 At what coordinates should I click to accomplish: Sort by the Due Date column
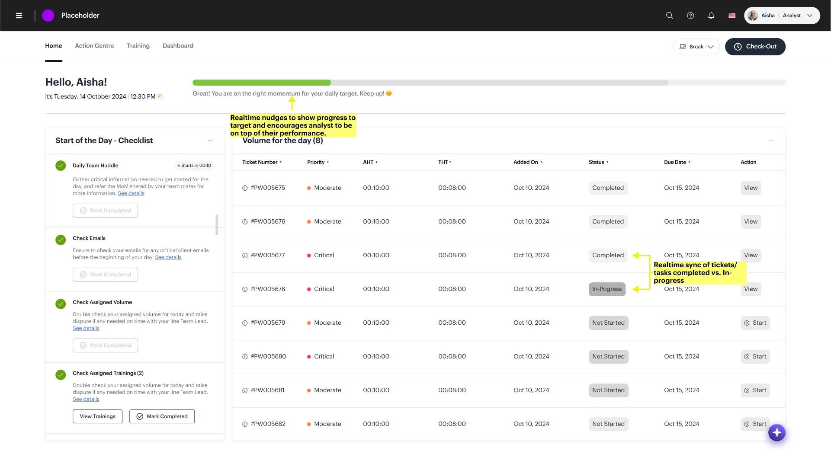(x=677, y=162)
